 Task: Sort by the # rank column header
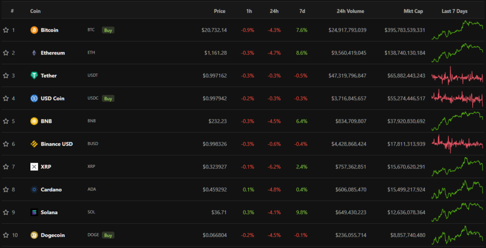coord(12,11)
